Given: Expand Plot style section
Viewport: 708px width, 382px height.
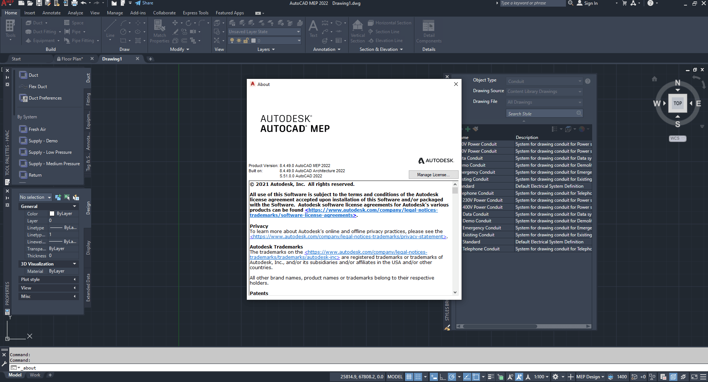Looking at the screenshot, I should point(49,279).
